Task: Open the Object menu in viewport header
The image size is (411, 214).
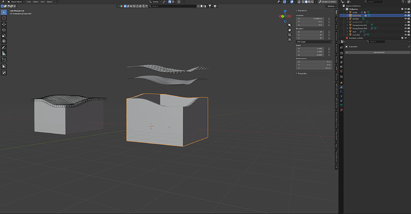Action: pyautogui.click(x=49, y=2)
